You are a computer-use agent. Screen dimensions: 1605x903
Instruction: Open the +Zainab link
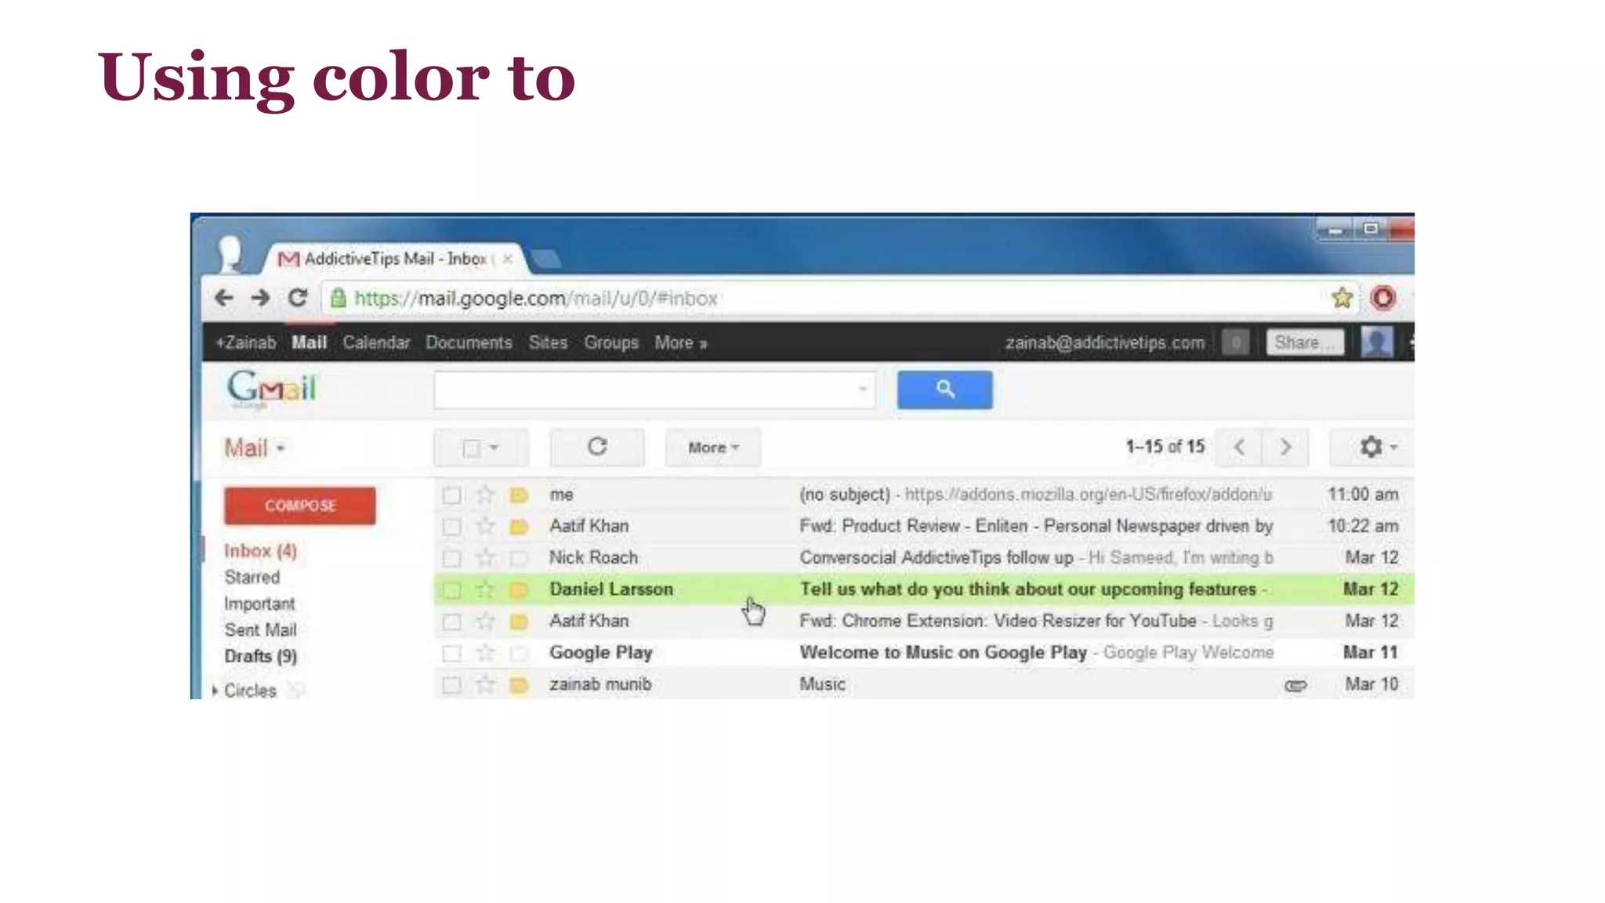(x=246, y=343)
